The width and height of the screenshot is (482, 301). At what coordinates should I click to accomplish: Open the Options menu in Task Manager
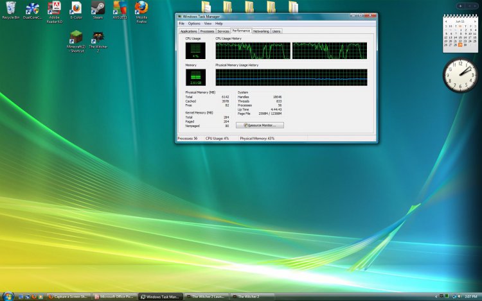[x=194, y=24]
